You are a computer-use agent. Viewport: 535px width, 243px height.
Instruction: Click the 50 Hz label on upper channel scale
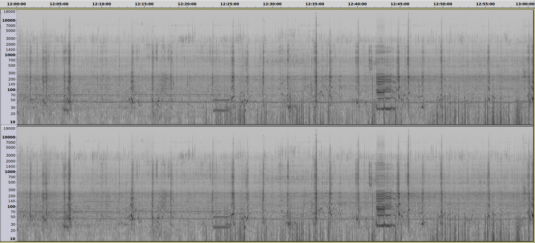(x=13, y=100)
